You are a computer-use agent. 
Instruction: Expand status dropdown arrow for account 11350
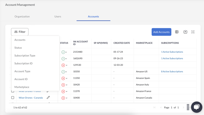pos(67,78)
